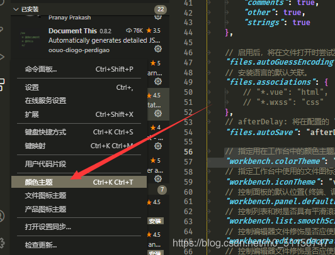Click the Document This extension title
Screen dimensions: 335x255
pos(72,31)
